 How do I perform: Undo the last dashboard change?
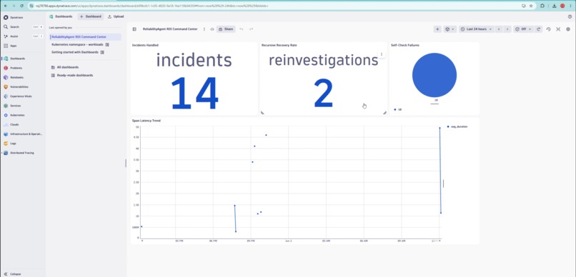click(241, 29)
